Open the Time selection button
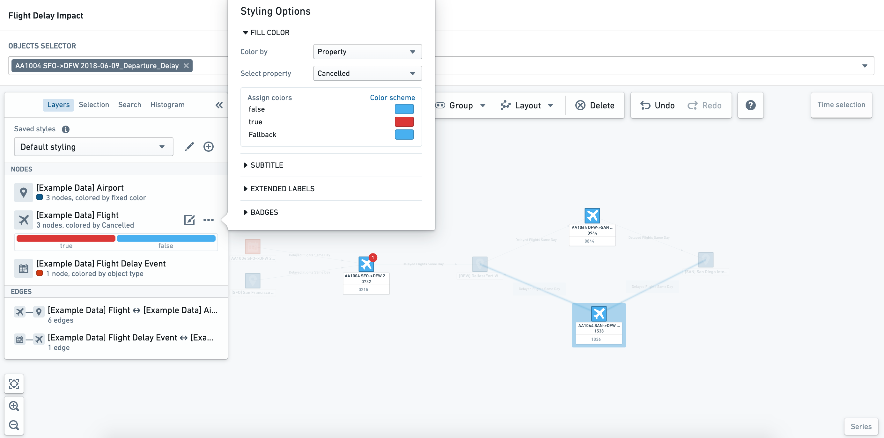884x438 pixels. (x=841, y=105)
